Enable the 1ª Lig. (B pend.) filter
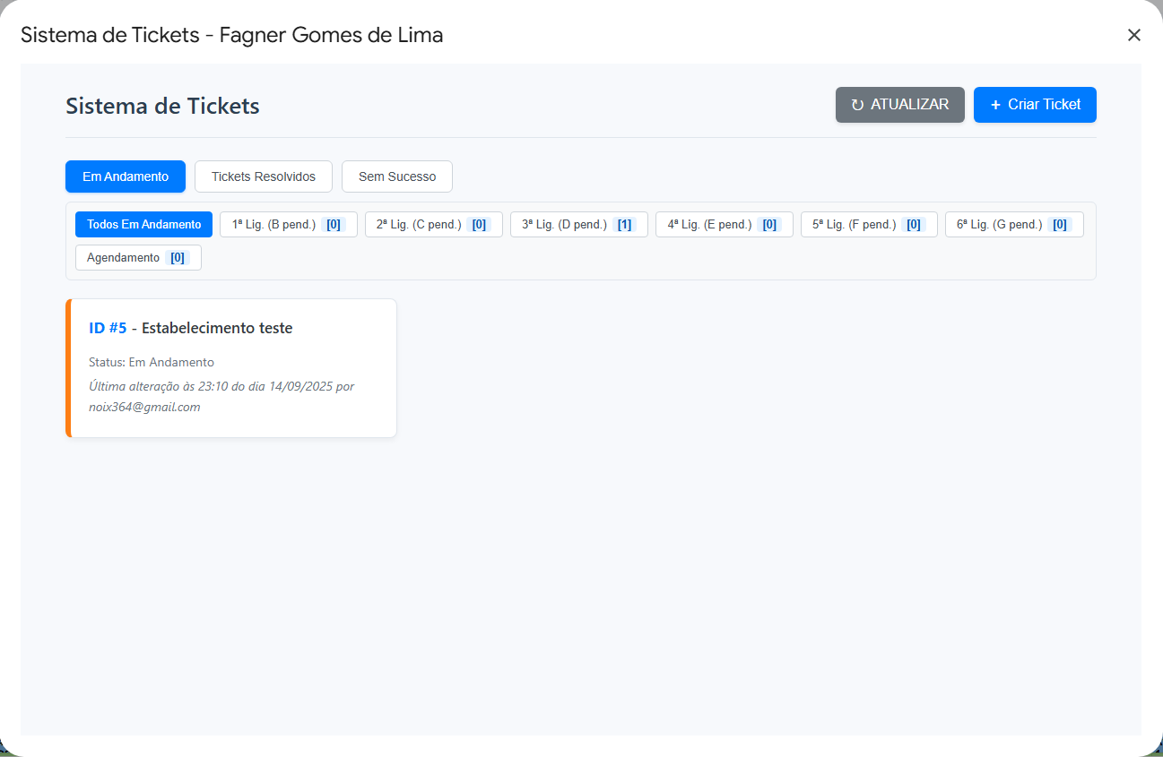This screenshot has width=1163, height=757. (288, 224)
